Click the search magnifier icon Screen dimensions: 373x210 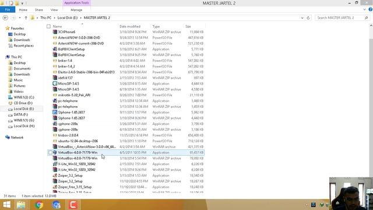(x=367, y=18)
